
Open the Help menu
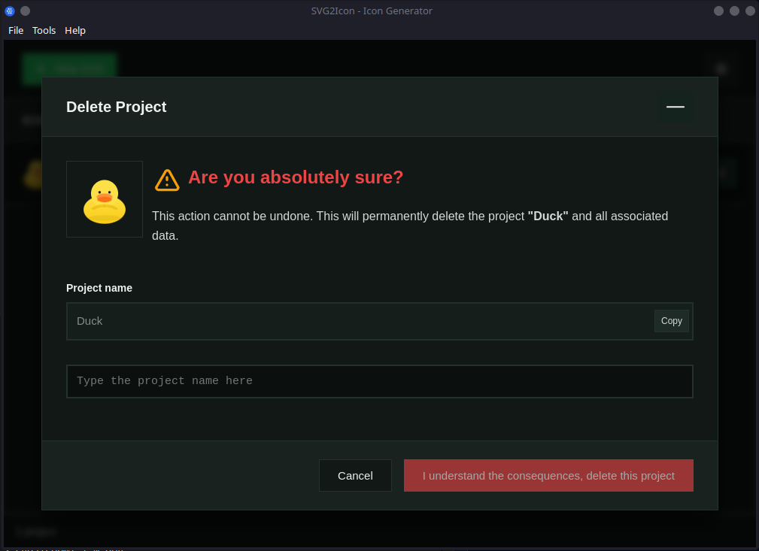click(75, 30)
